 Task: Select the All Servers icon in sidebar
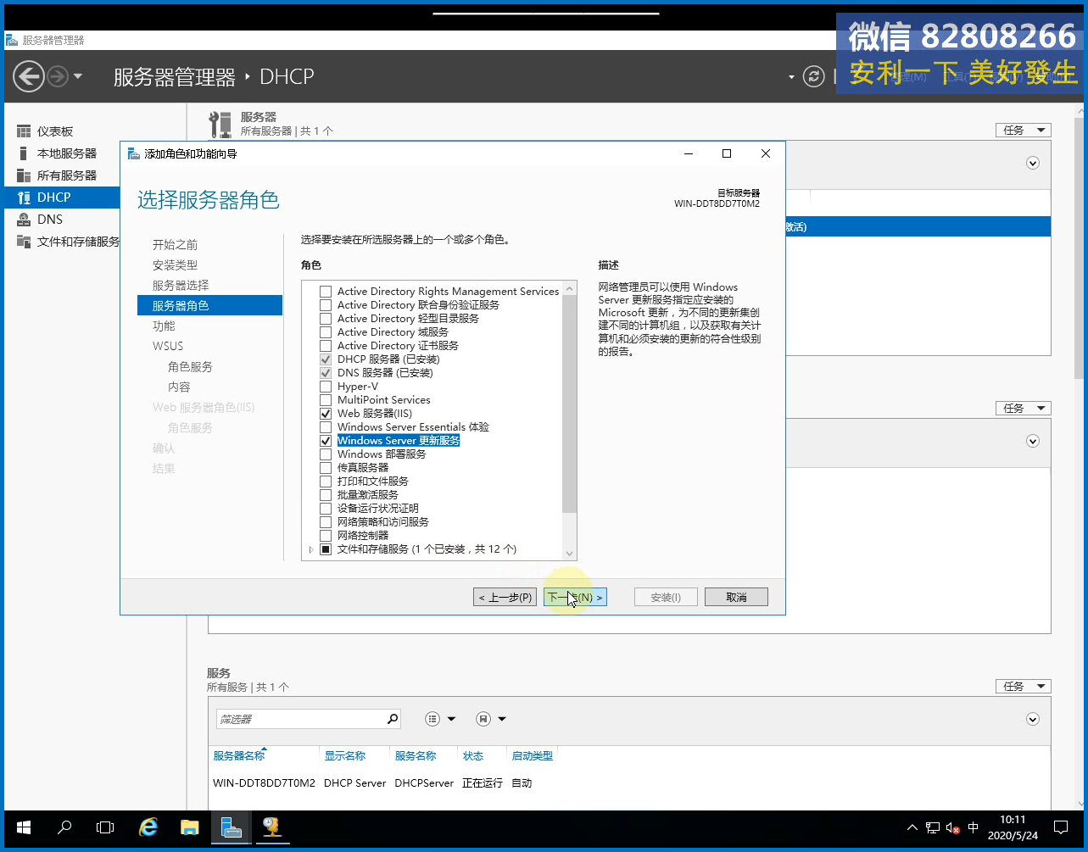point(24,175)
